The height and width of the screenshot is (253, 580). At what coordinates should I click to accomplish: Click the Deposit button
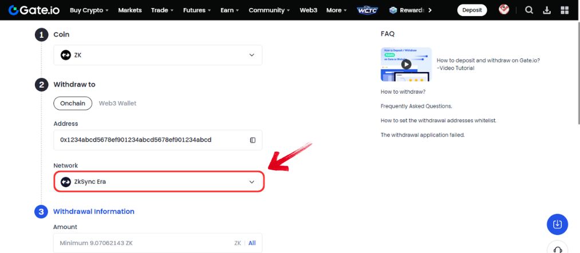click(x=472, y=10)
